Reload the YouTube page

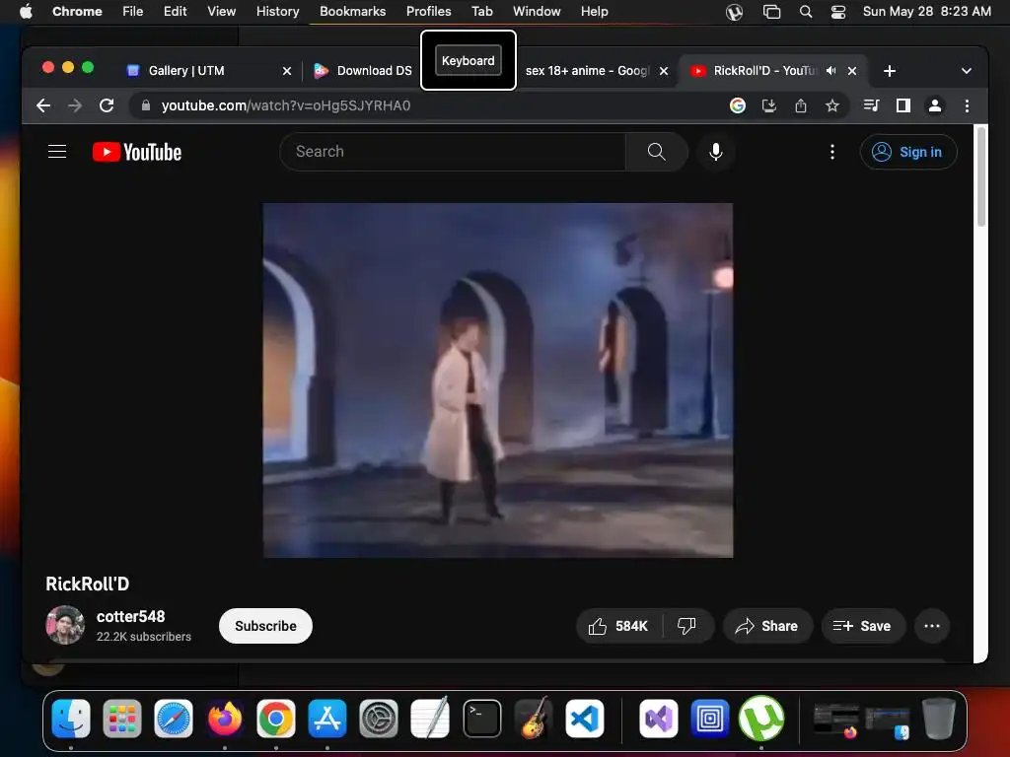(x=107, y=105)
